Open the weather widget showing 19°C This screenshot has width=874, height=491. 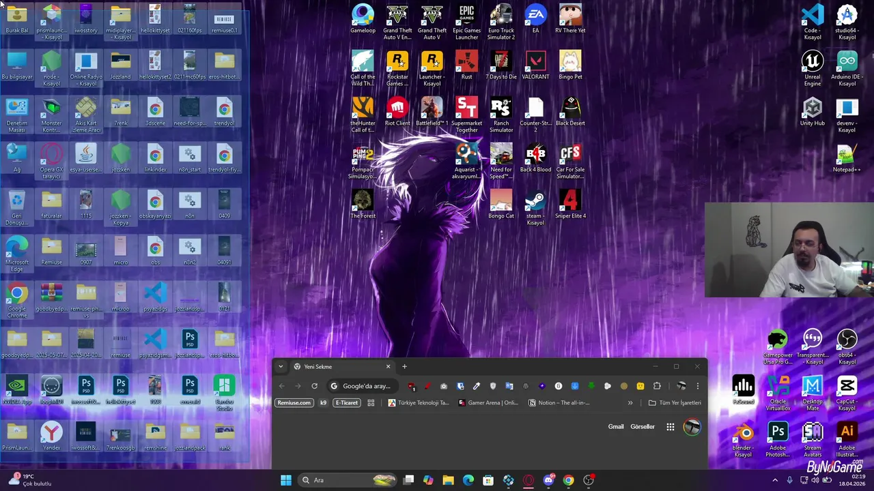click(29, 480)
